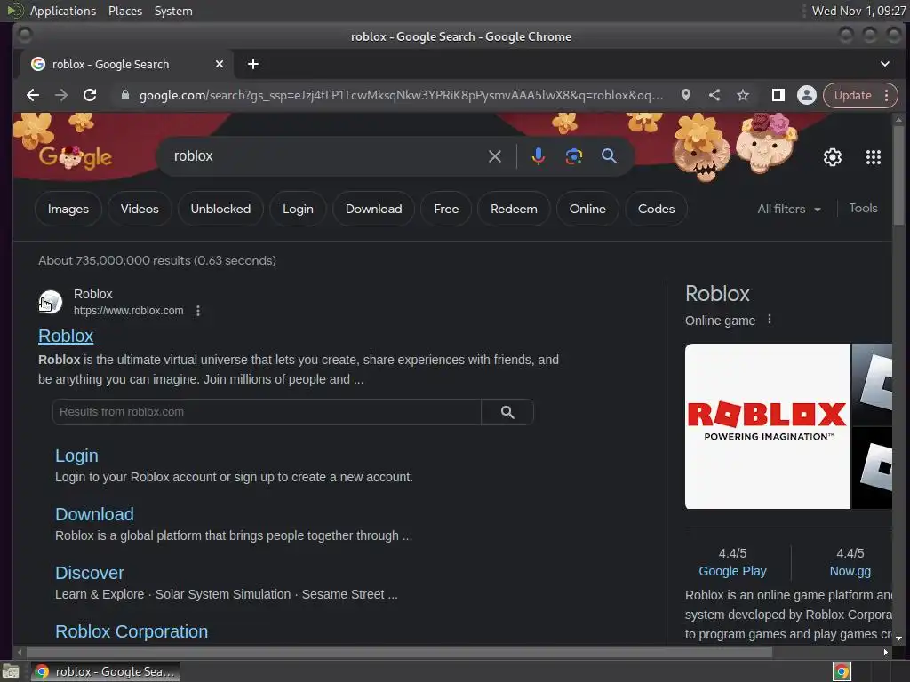Open the Places menu
Viewport: 910px width, 682px height.
125,11
